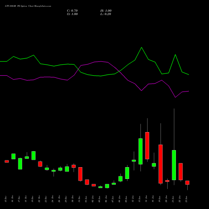Click the "31 Dec" date axis label
The image size is (209, 209).
[79, 199]
